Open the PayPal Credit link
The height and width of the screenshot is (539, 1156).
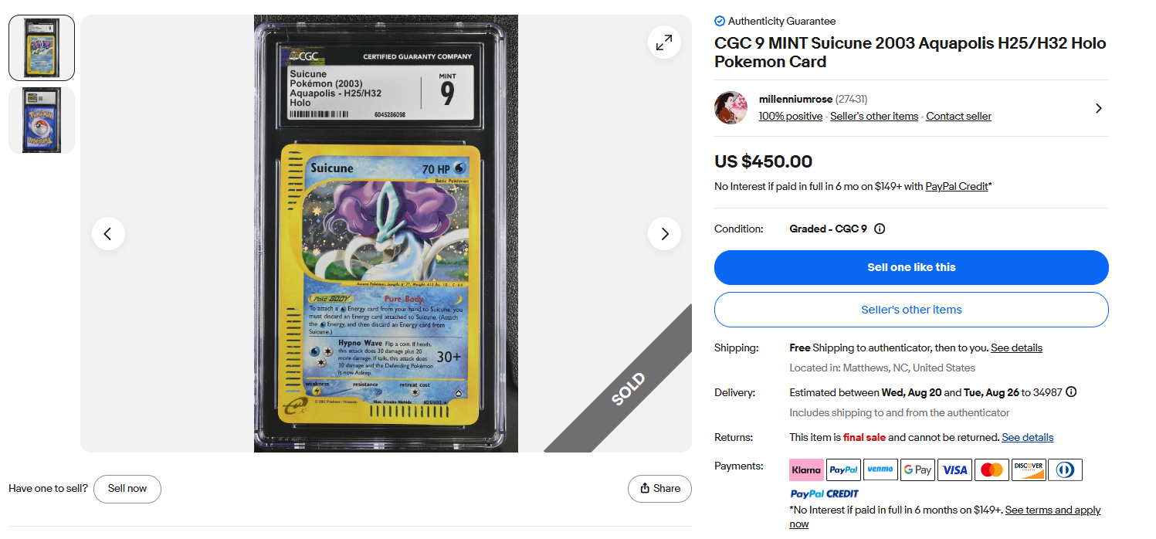pyautogui.click(x=957, y=186)
